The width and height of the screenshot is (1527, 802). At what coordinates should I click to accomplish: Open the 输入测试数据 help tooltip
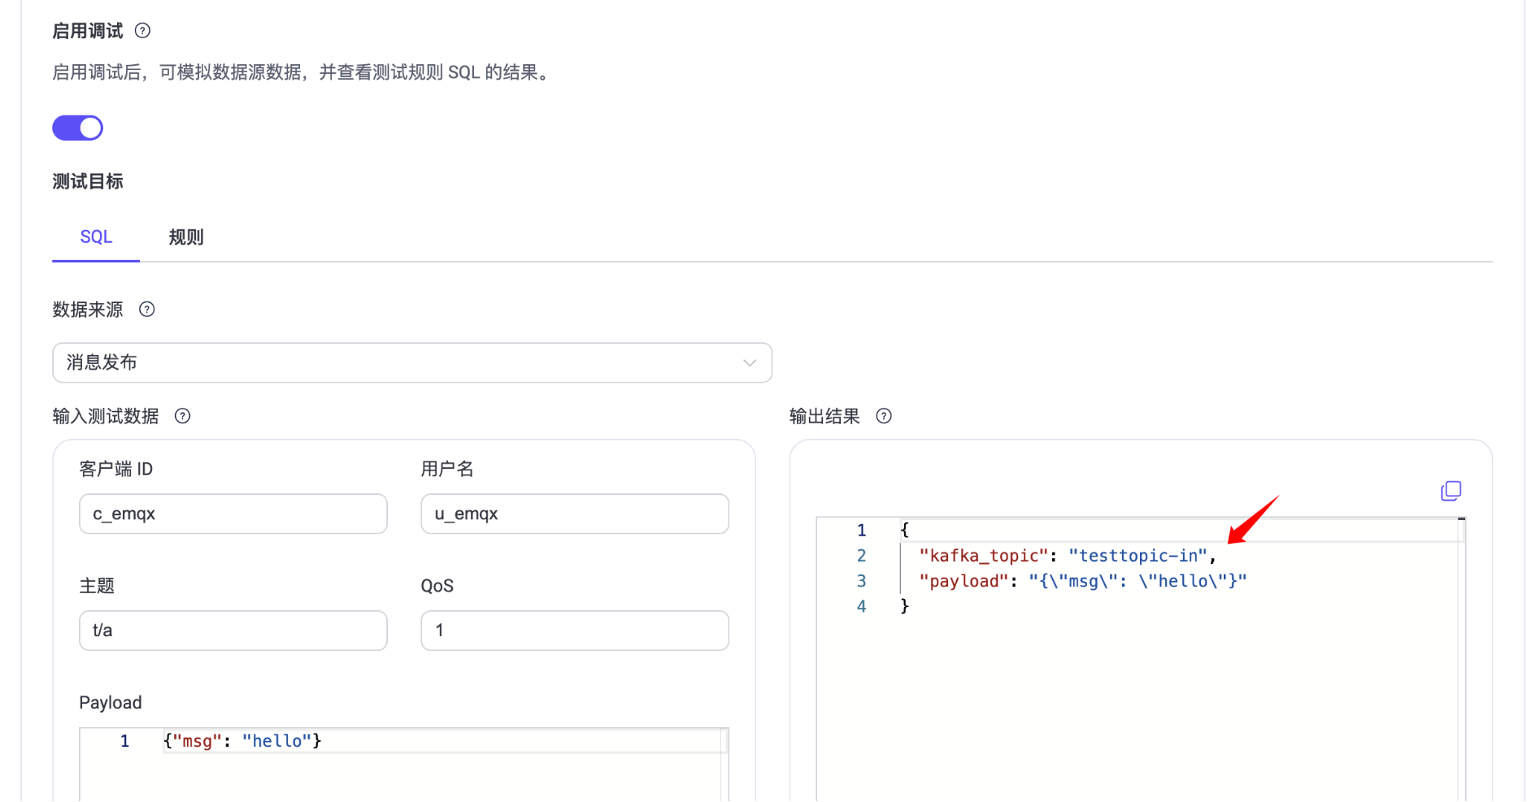(182, 416)
